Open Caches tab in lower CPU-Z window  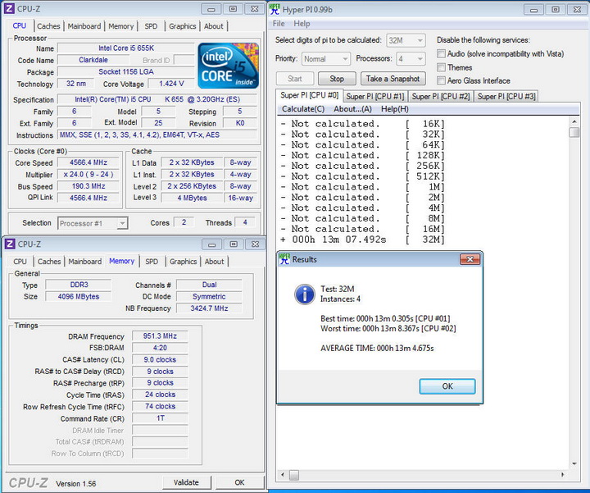tap(49, 262)
